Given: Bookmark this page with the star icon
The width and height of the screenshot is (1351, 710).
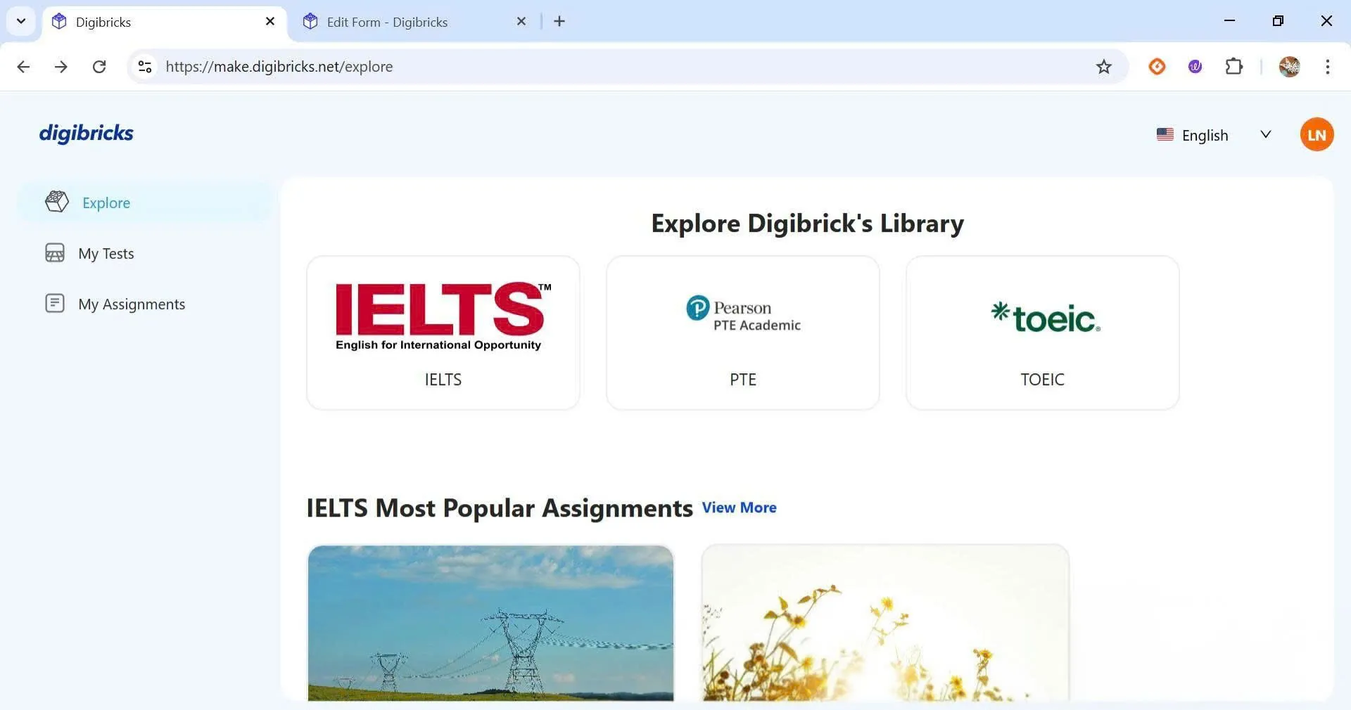Looking at the screenshot, I should tap(1103, 67).
